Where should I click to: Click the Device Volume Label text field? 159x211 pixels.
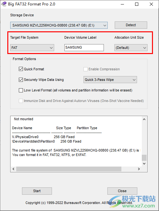(x=84, y=48)
